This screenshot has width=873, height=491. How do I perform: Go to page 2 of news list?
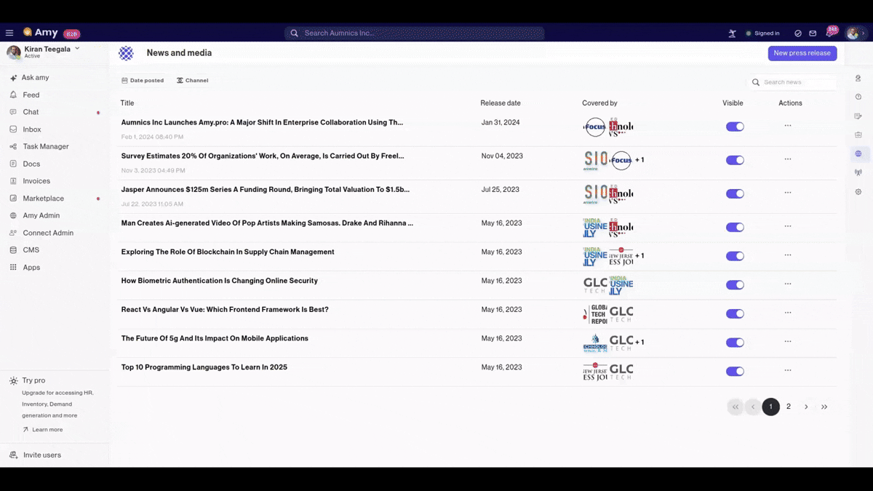tap(789, 407)
